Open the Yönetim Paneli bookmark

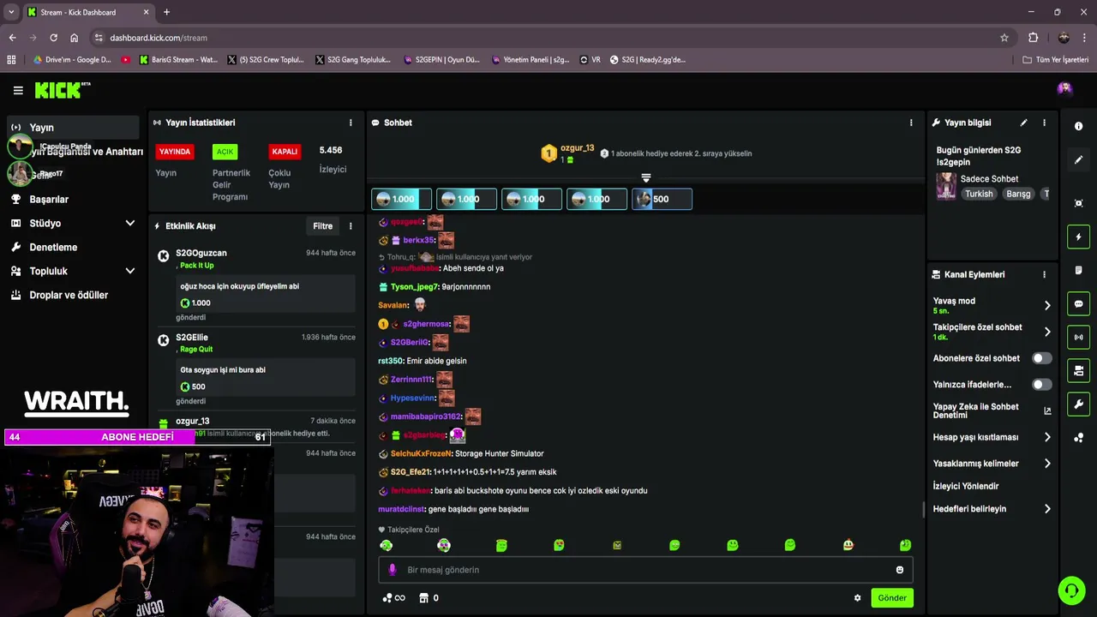point(530,60)
